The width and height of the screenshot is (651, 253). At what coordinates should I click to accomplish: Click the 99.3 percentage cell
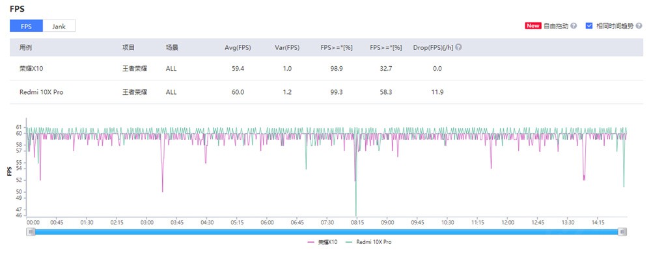coord(337,92)
